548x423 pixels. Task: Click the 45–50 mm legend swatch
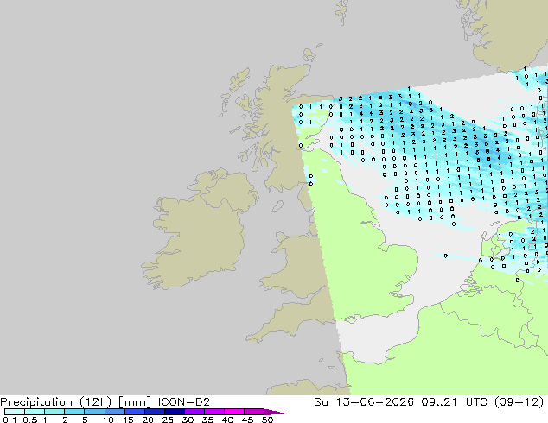click(x=254, y=412)
